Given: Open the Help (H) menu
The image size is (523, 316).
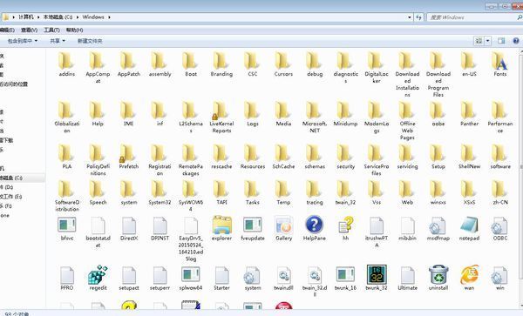Looking at the screenshot, I should (74, 30).
